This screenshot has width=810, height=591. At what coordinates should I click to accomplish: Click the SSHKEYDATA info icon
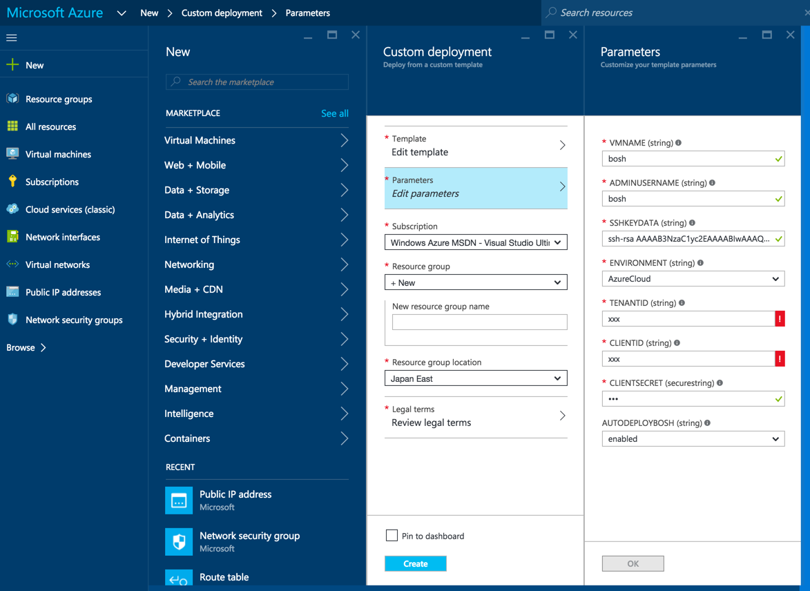coord(692,222)
